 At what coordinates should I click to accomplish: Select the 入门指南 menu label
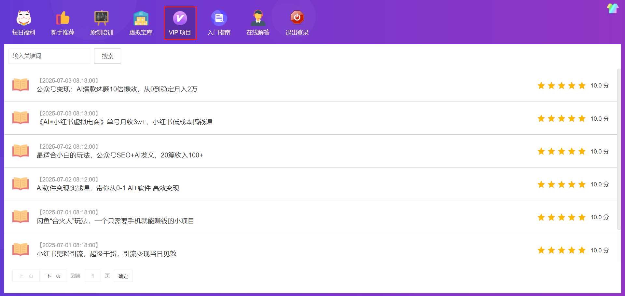219,33
